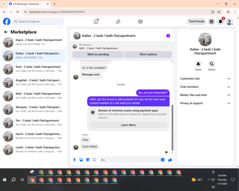
Task: Attach a photo or file icon
Action: click(x=81, y=160)
